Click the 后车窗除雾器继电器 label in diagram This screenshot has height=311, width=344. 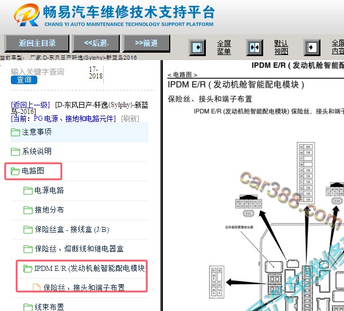239,227
